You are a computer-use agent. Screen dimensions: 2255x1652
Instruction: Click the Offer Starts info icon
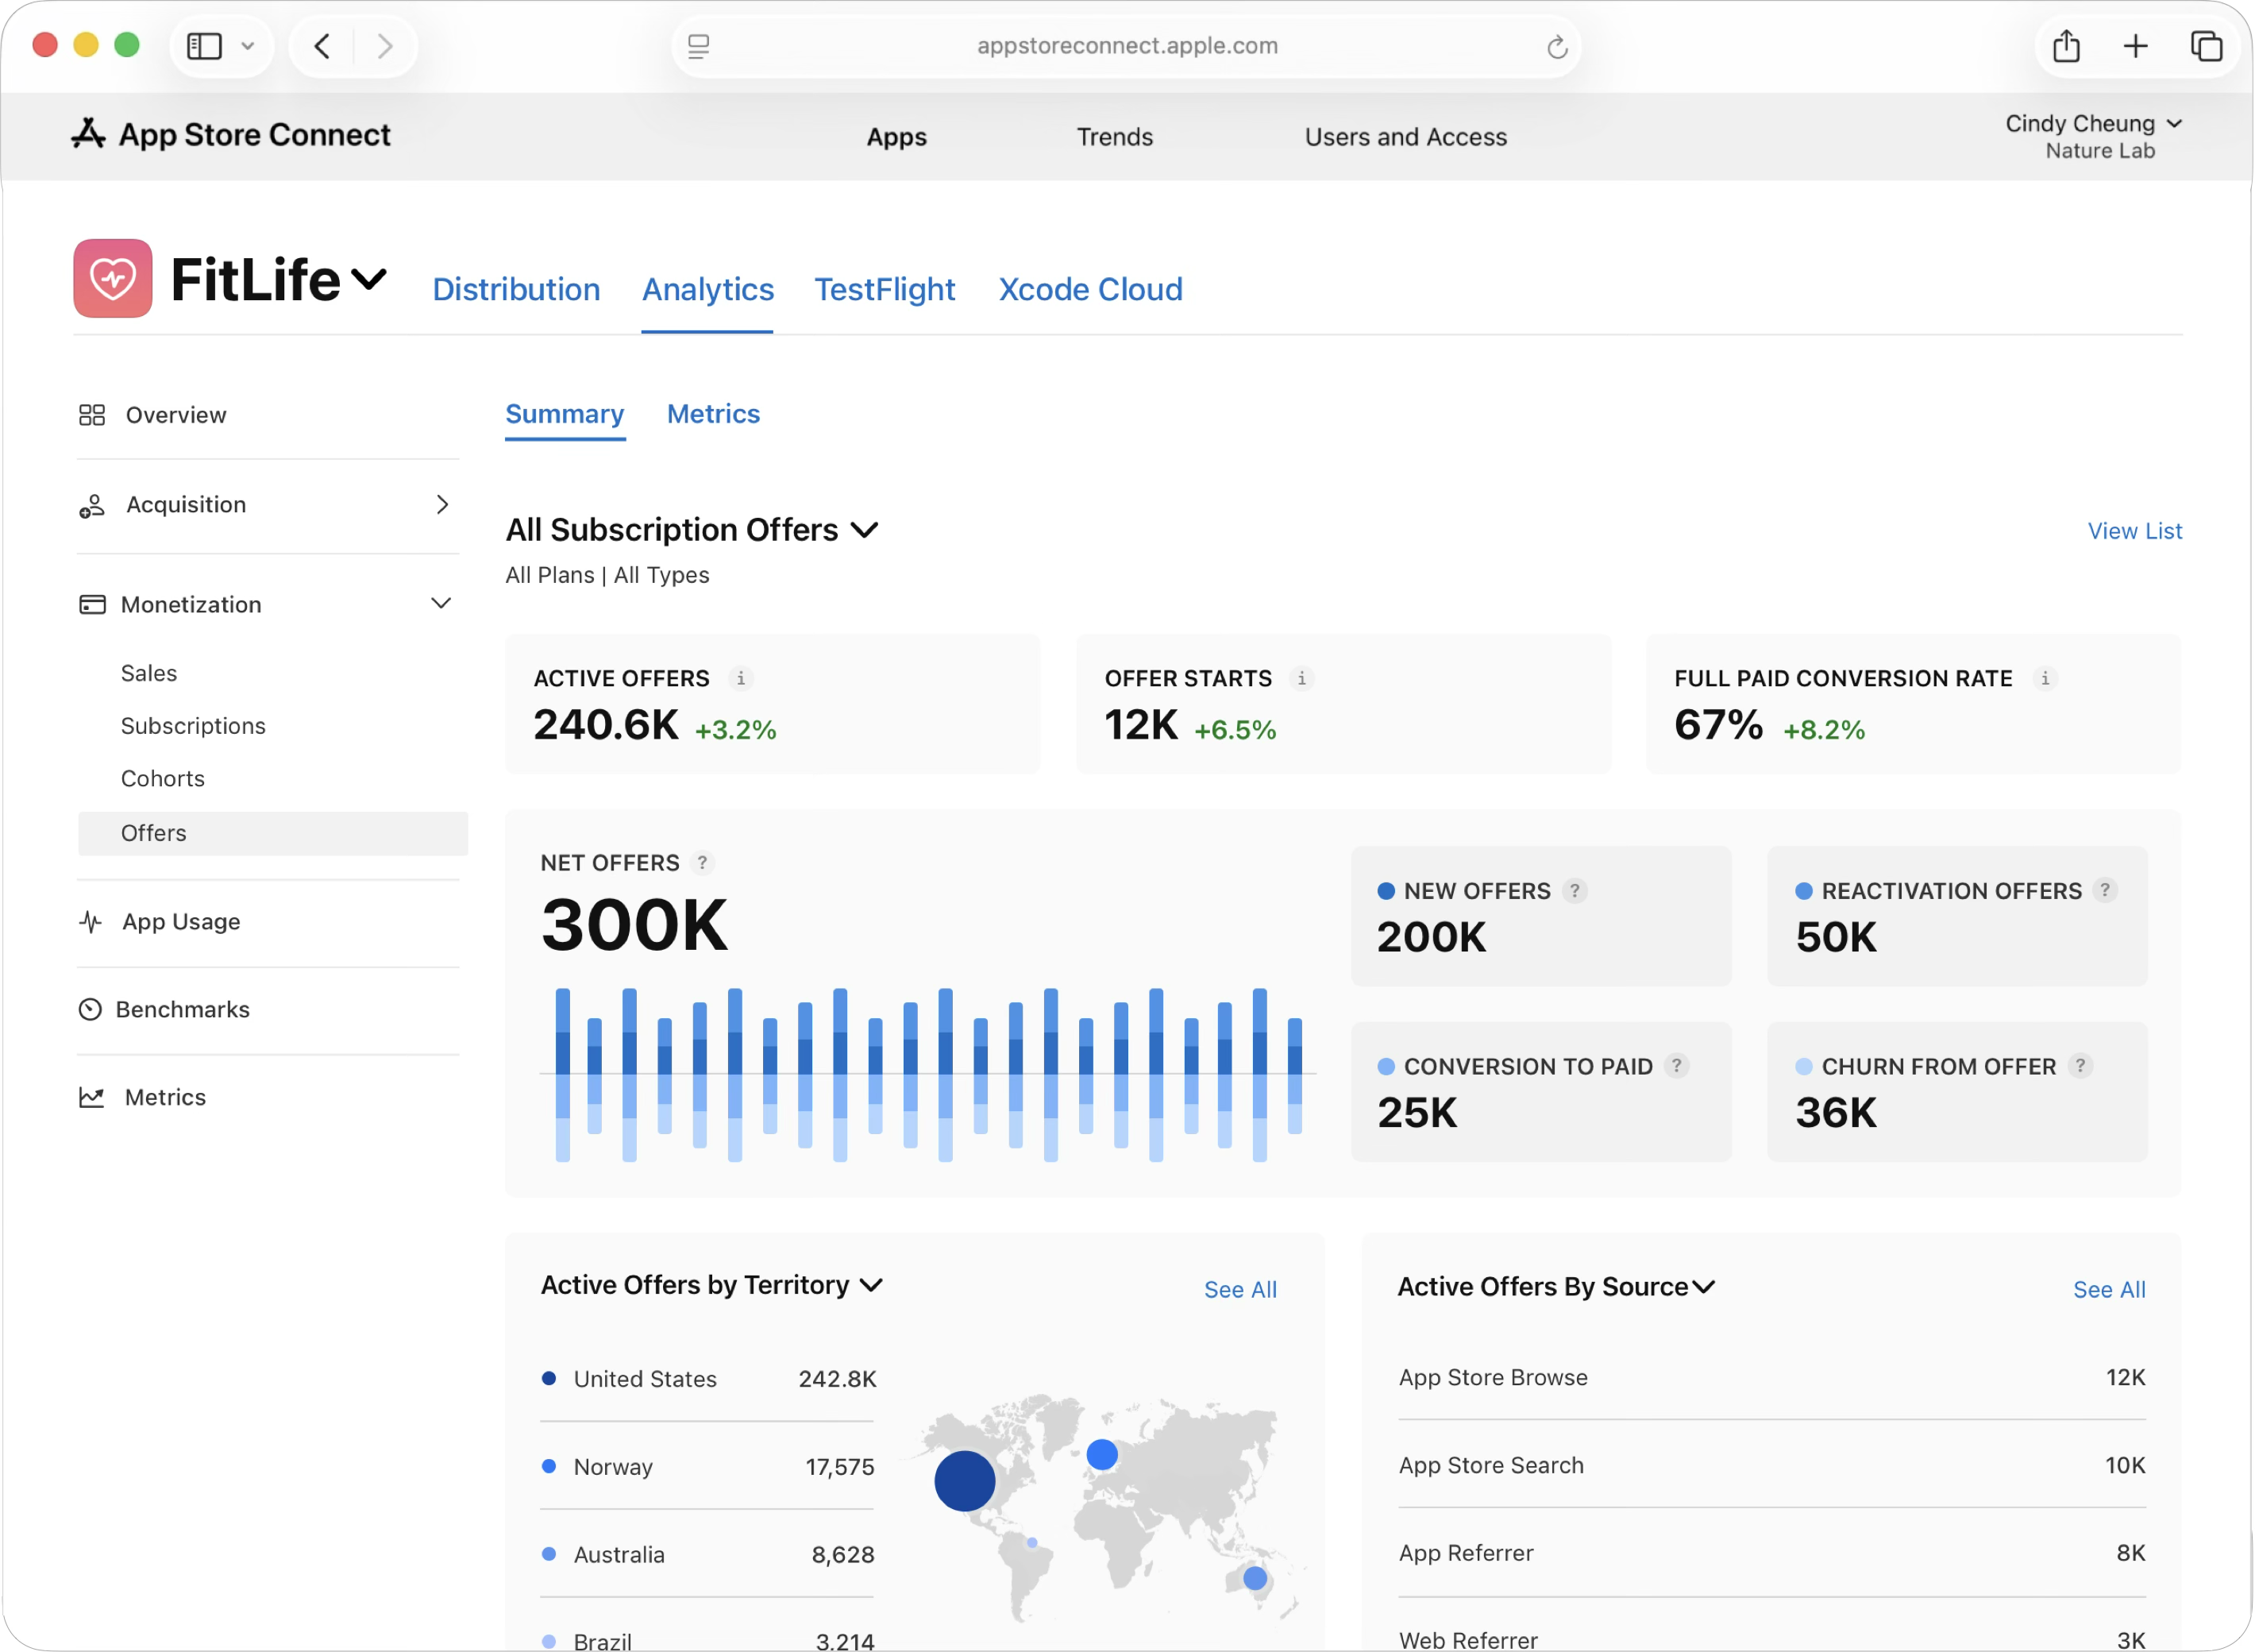(1301, 678)
